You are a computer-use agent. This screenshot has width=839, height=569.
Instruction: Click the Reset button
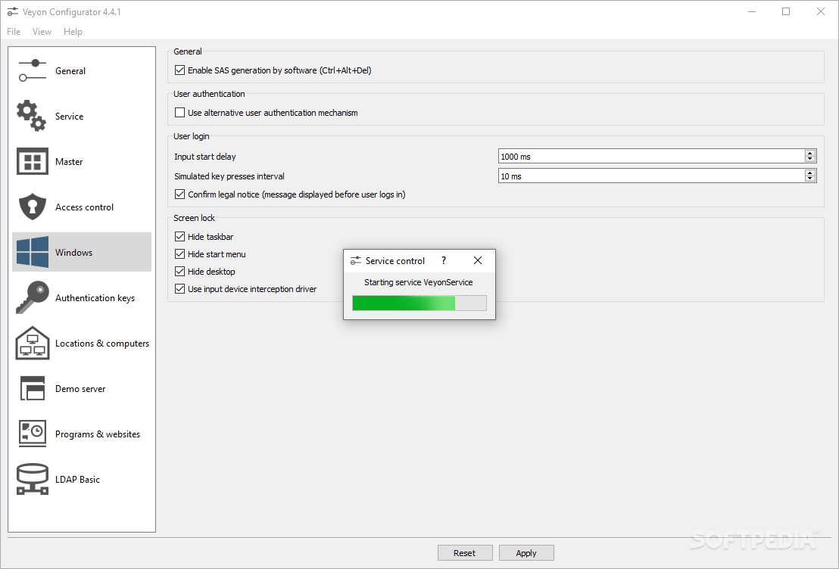click(x=464, y=553)
